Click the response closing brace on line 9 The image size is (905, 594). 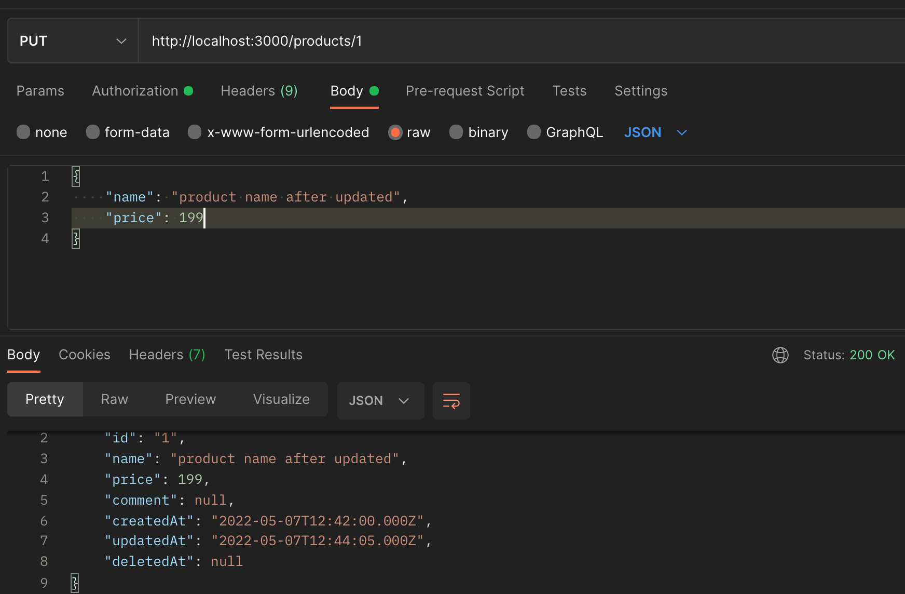click(x=75, y=583)
